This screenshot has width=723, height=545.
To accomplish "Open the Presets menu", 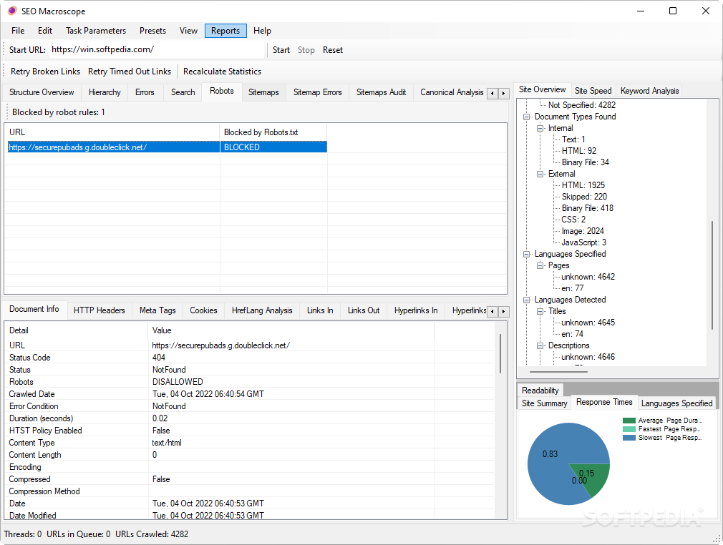I will (x=152, y=31).
